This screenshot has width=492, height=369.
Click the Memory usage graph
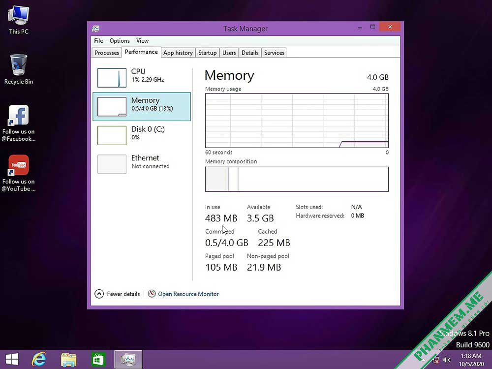(x=297, y=121)
